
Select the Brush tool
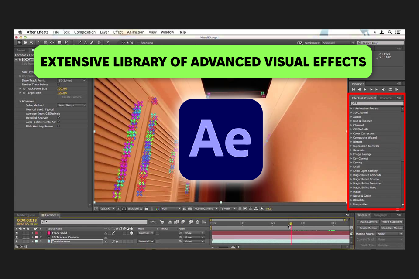point(79,43)
